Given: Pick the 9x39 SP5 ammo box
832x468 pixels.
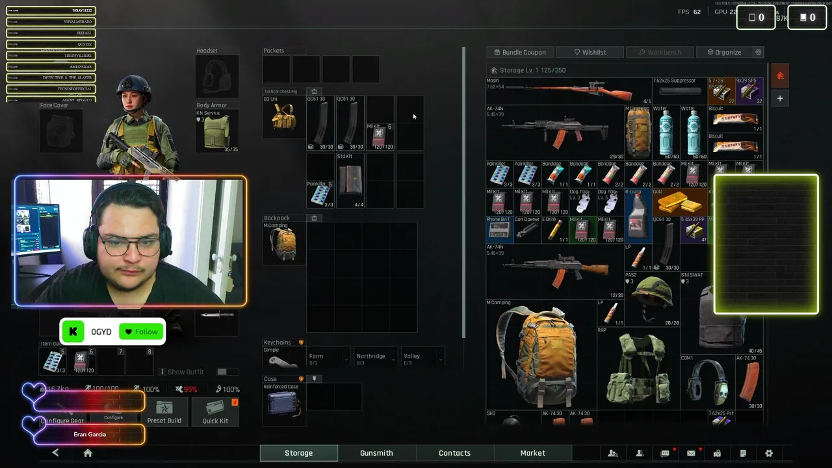Looking at the screenshot, I should coord(749,91).
